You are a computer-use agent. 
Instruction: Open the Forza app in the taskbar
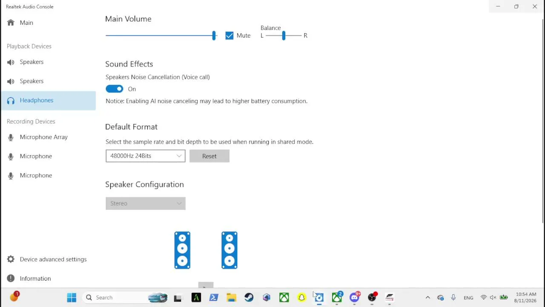click(x=390, y=298)
